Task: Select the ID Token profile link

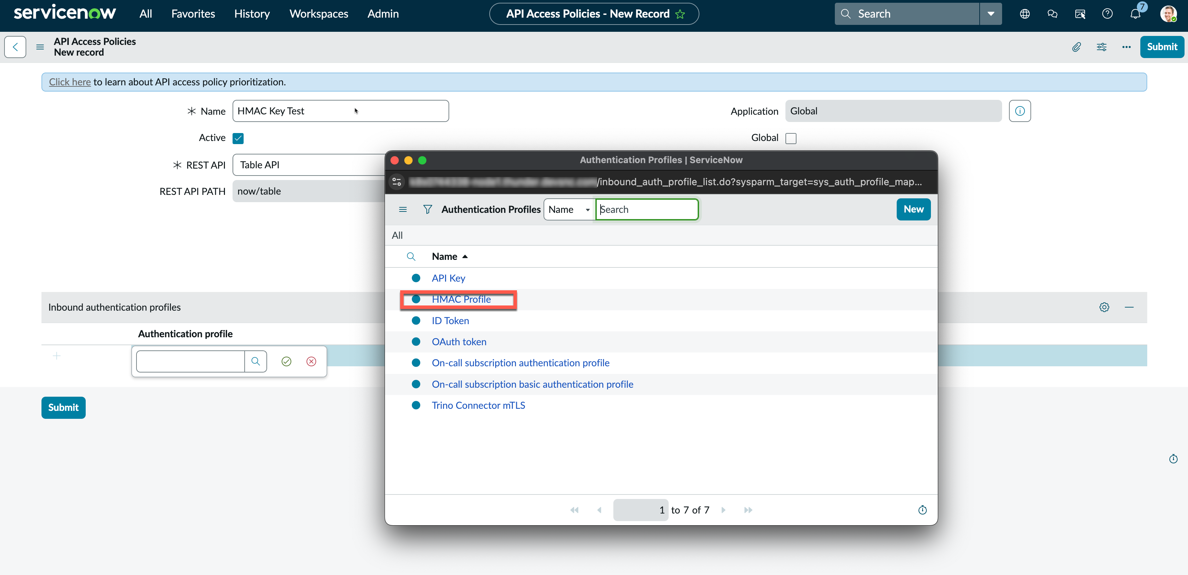Action: click(x=450, y=321)
